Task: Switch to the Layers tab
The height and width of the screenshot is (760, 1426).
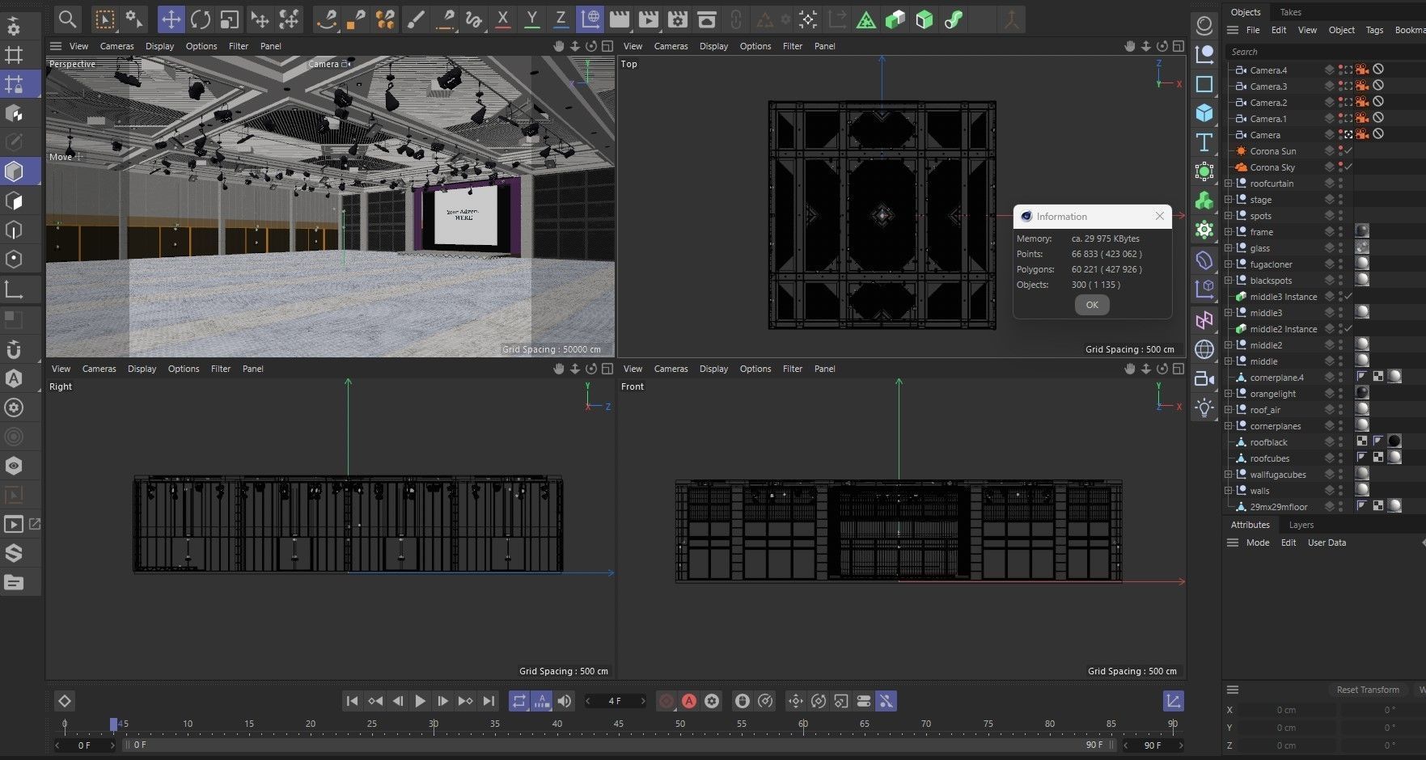Action: pyautogui.click(x=1301, y=525)
